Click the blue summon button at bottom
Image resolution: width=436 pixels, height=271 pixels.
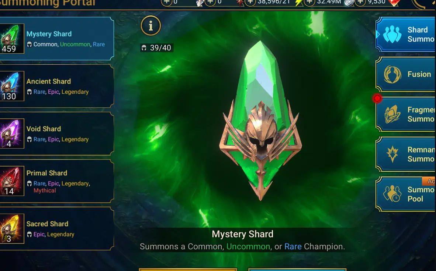click(297, 270)
